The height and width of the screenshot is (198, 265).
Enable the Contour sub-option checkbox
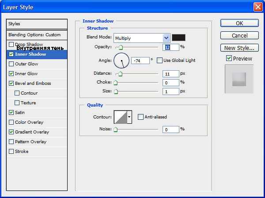pyautogui.click(x=17, y=93)
